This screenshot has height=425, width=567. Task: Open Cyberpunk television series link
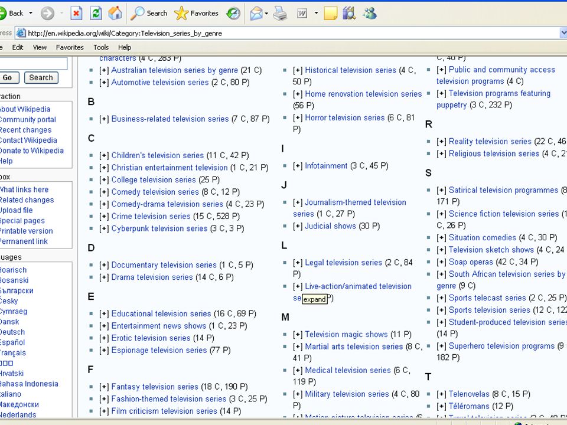point(159,229)
